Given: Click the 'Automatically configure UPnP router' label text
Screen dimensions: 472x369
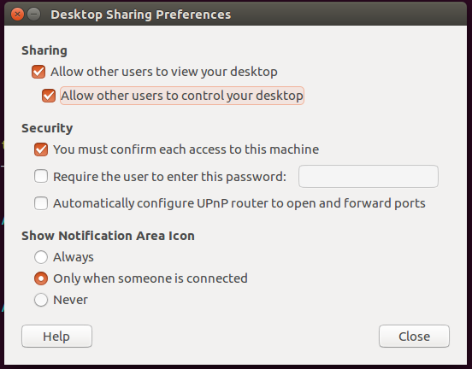Looking at the screenshot, I should coord(239,203).
